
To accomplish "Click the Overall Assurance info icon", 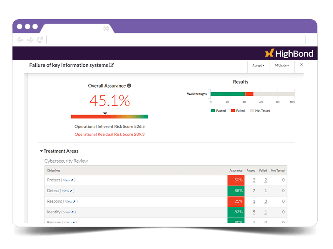I will [129, 85].
